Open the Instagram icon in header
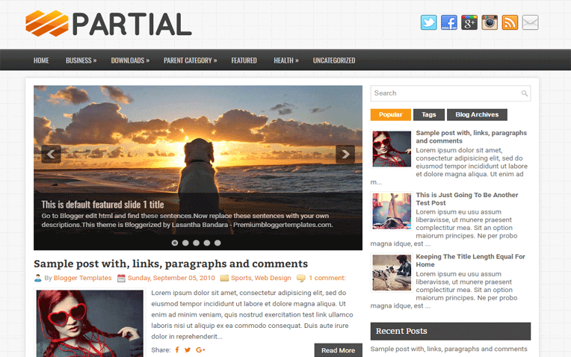The width and height of the screenshot is (571, 357). click(490, 22)
